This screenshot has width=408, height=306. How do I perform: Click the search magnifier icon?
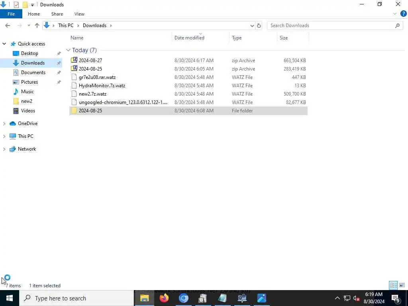click(x=397, y=25)
